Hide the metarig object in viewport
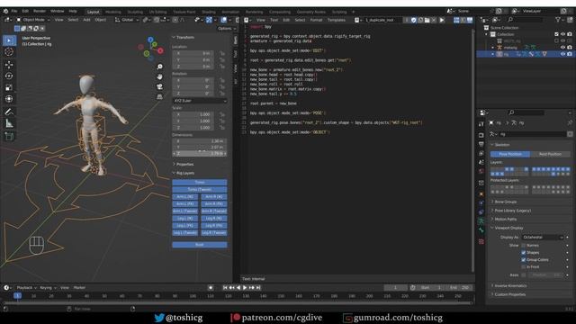 pyautogui.click(x=562, y=48)
